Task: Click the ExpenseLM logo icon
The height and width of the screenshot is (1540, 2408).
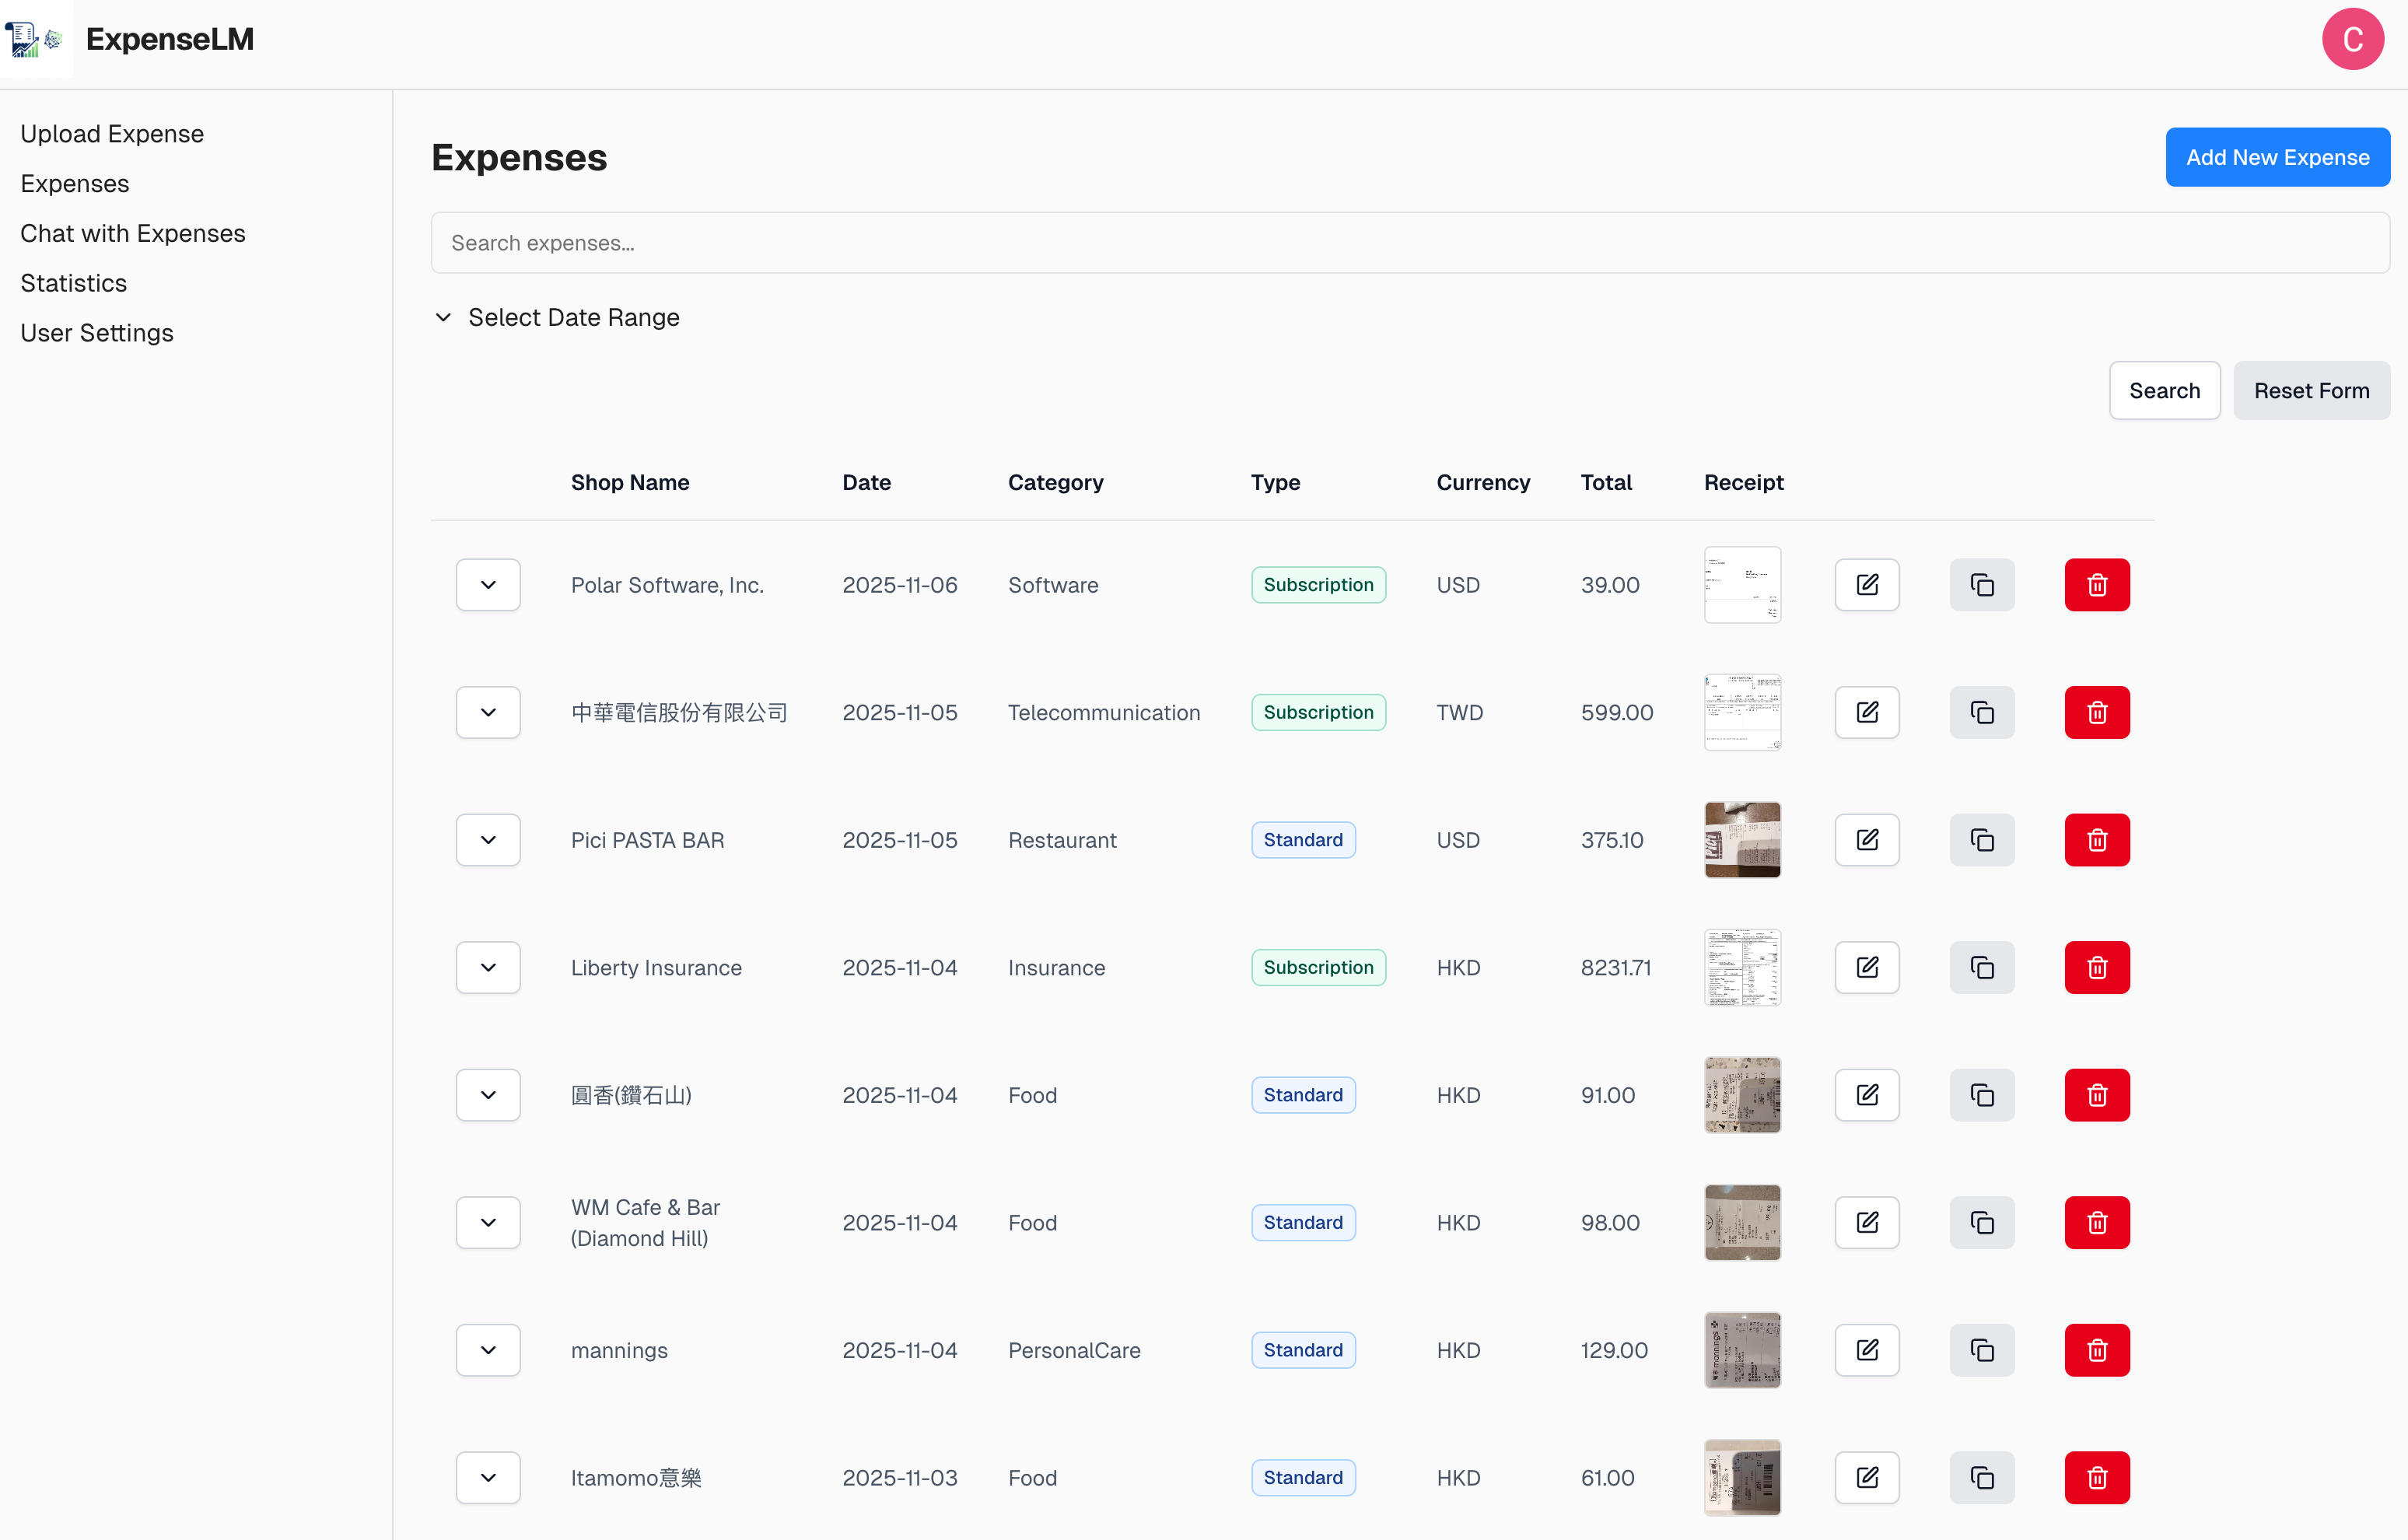Action: pos(36,39)
